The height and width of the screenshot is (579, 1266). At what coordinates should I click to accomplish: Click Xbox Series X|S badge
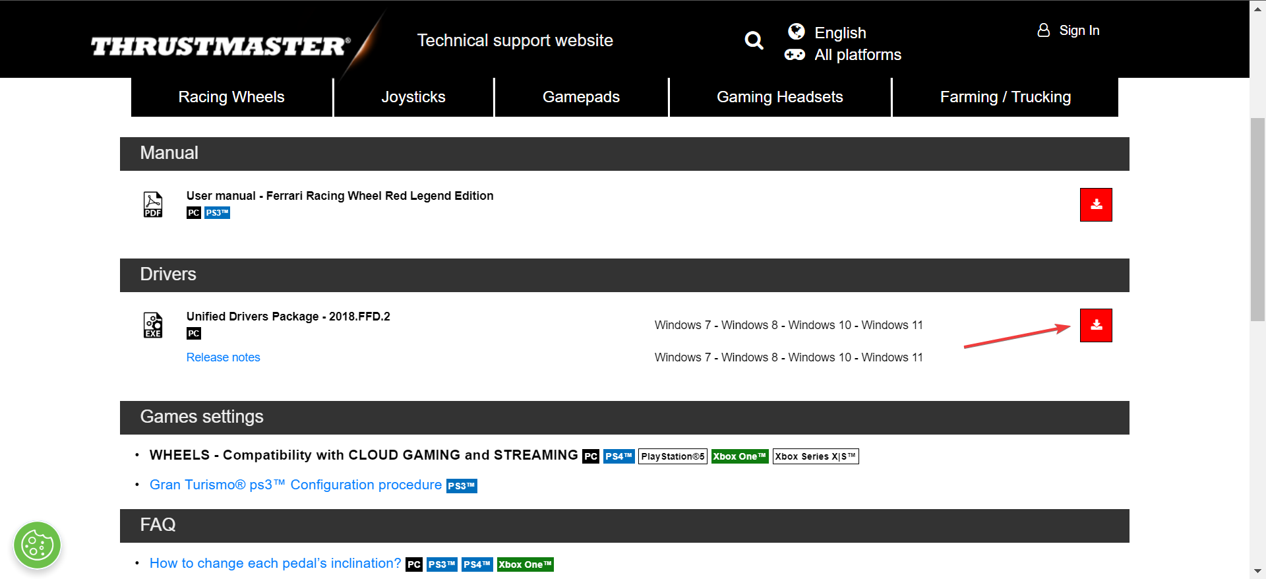click(x=816, y=456)
